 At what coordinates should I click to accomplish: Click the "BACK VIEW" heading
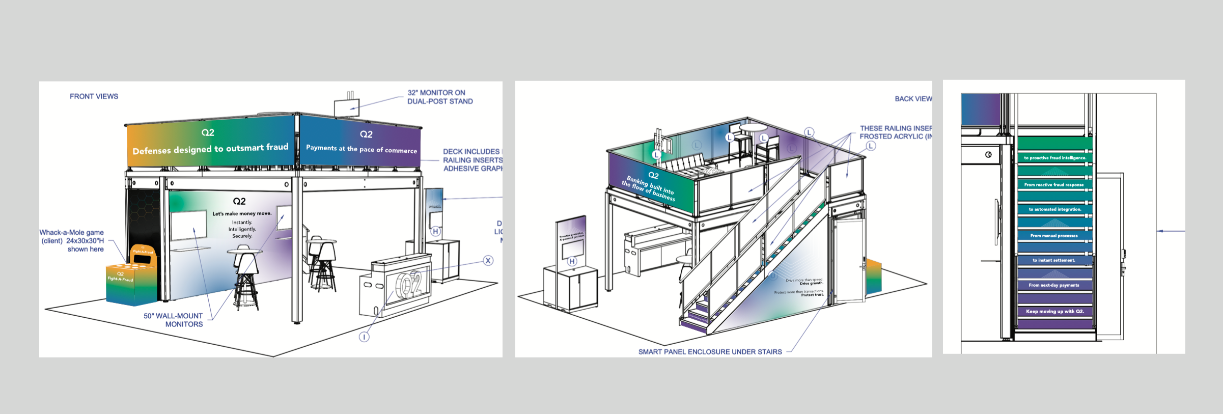tap(913, 99)
